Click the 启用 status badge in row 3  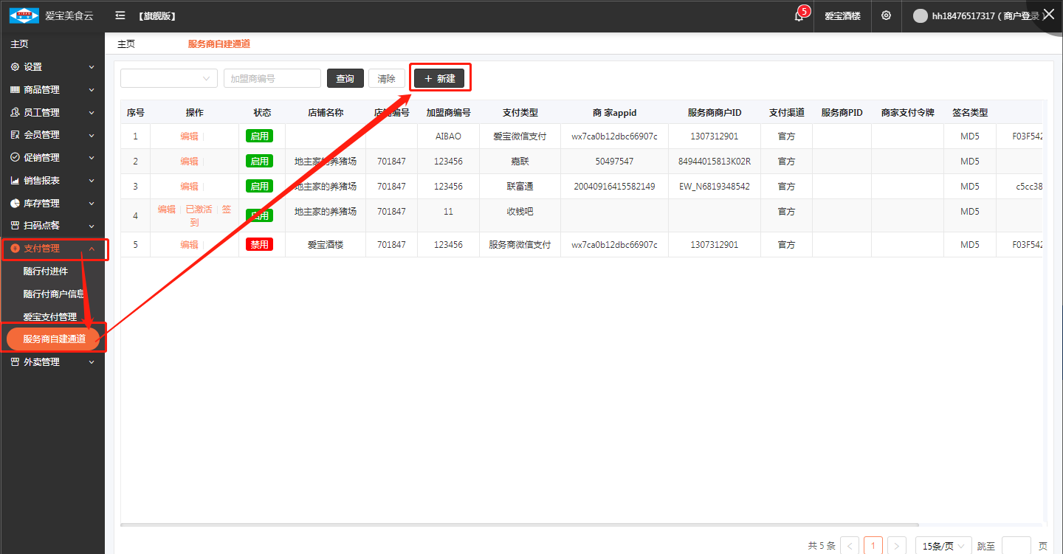pos(259,187)
